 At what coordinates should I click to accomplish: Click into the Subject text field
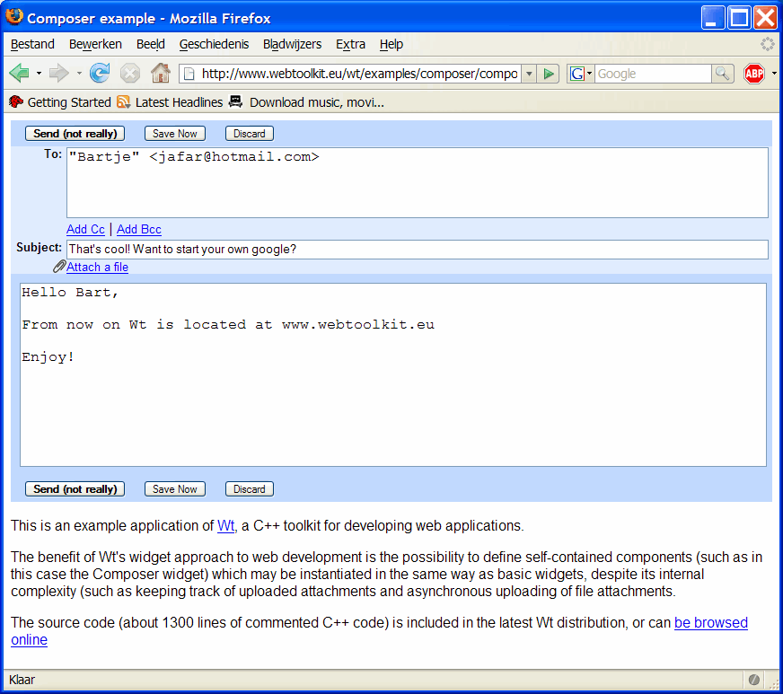tap(417, 250)
